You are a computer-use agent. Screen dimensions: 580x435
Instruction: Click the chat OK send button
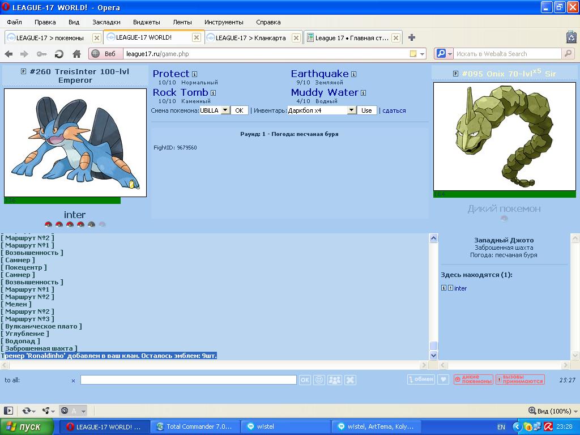point(305,380)
